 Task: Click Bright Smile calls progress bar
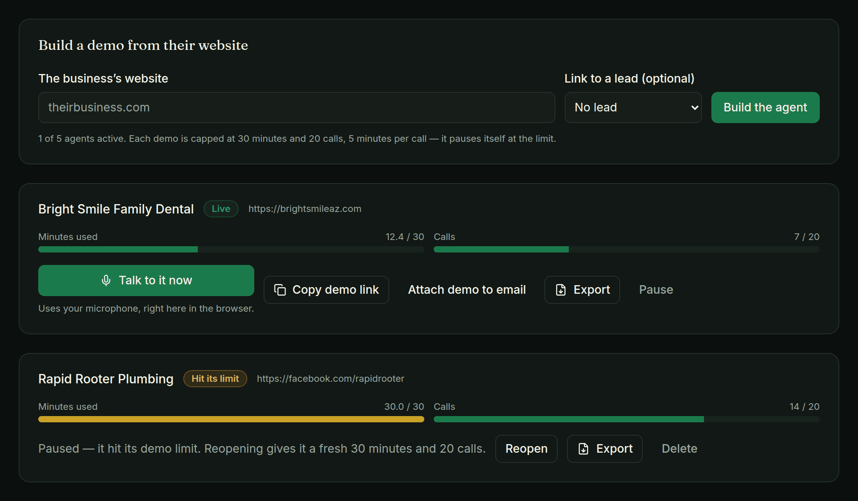(x=627, y=249)
